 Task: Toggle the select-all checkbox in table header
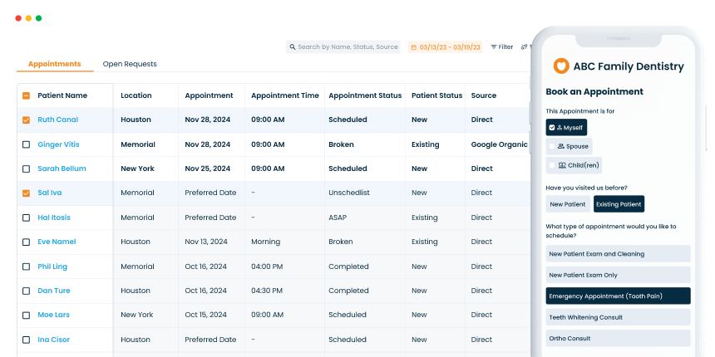[26, 95]
